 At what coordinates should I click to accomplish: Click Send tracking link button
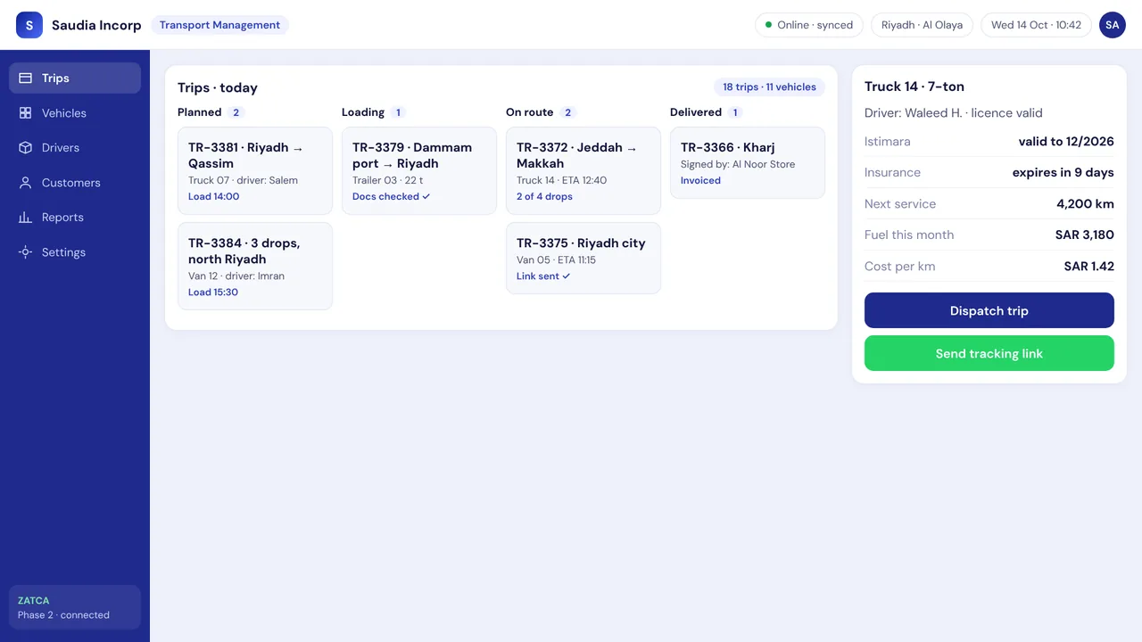(x=989, y=353)
